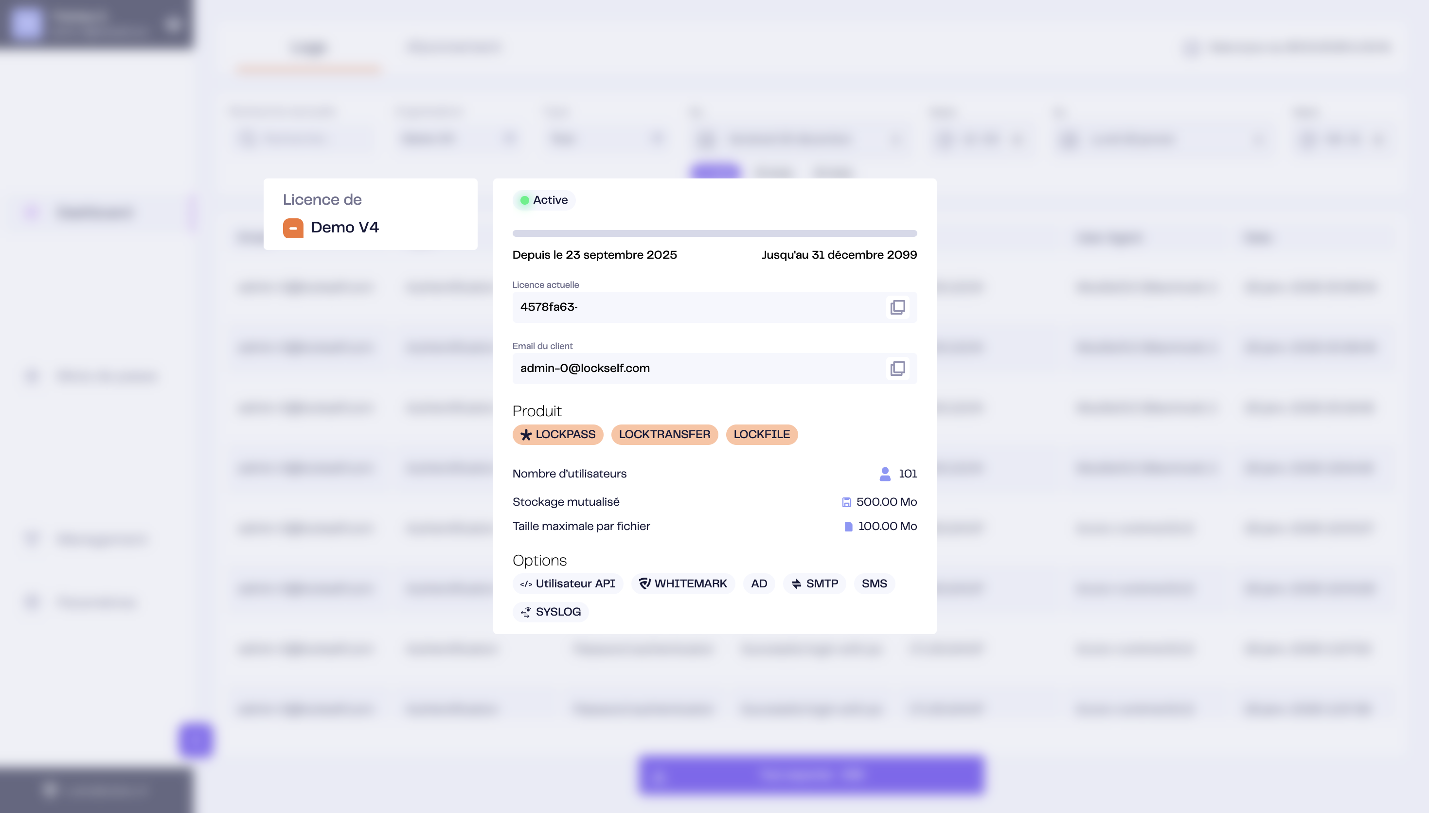Select the LOCKTRANSFER product chip
Viewport: 1429px width, 813px height.
pos(664,434)
